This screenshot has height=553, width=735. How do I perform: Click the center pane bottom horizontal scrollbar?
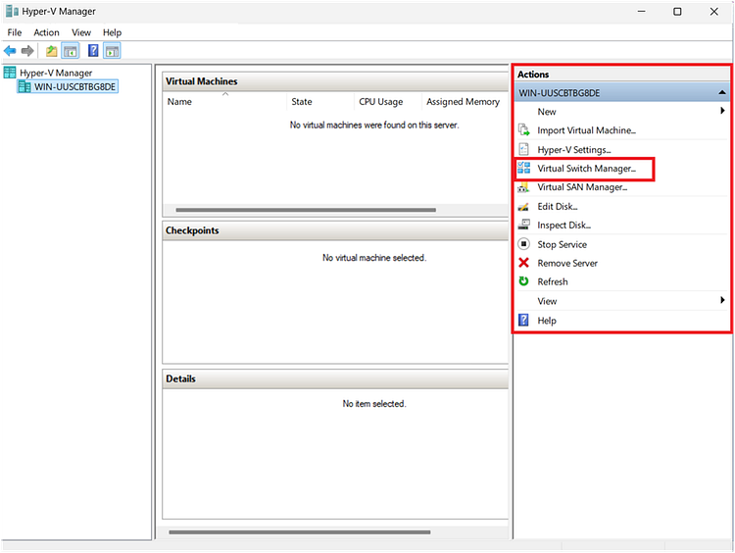pyautogui.click(x=300, y=531)
